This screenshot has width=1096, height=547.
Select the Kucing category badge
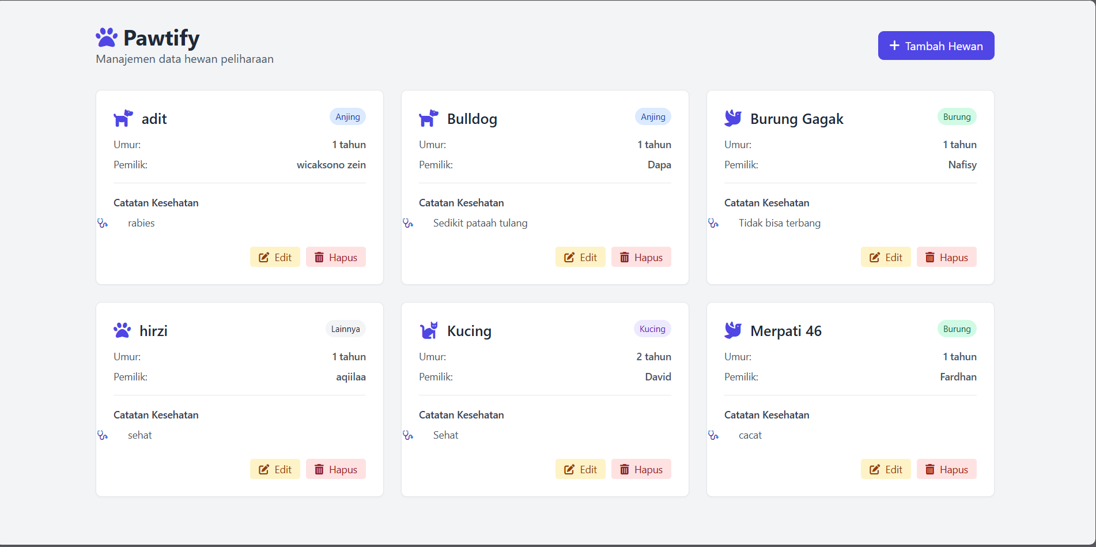(x=652, y=329)
